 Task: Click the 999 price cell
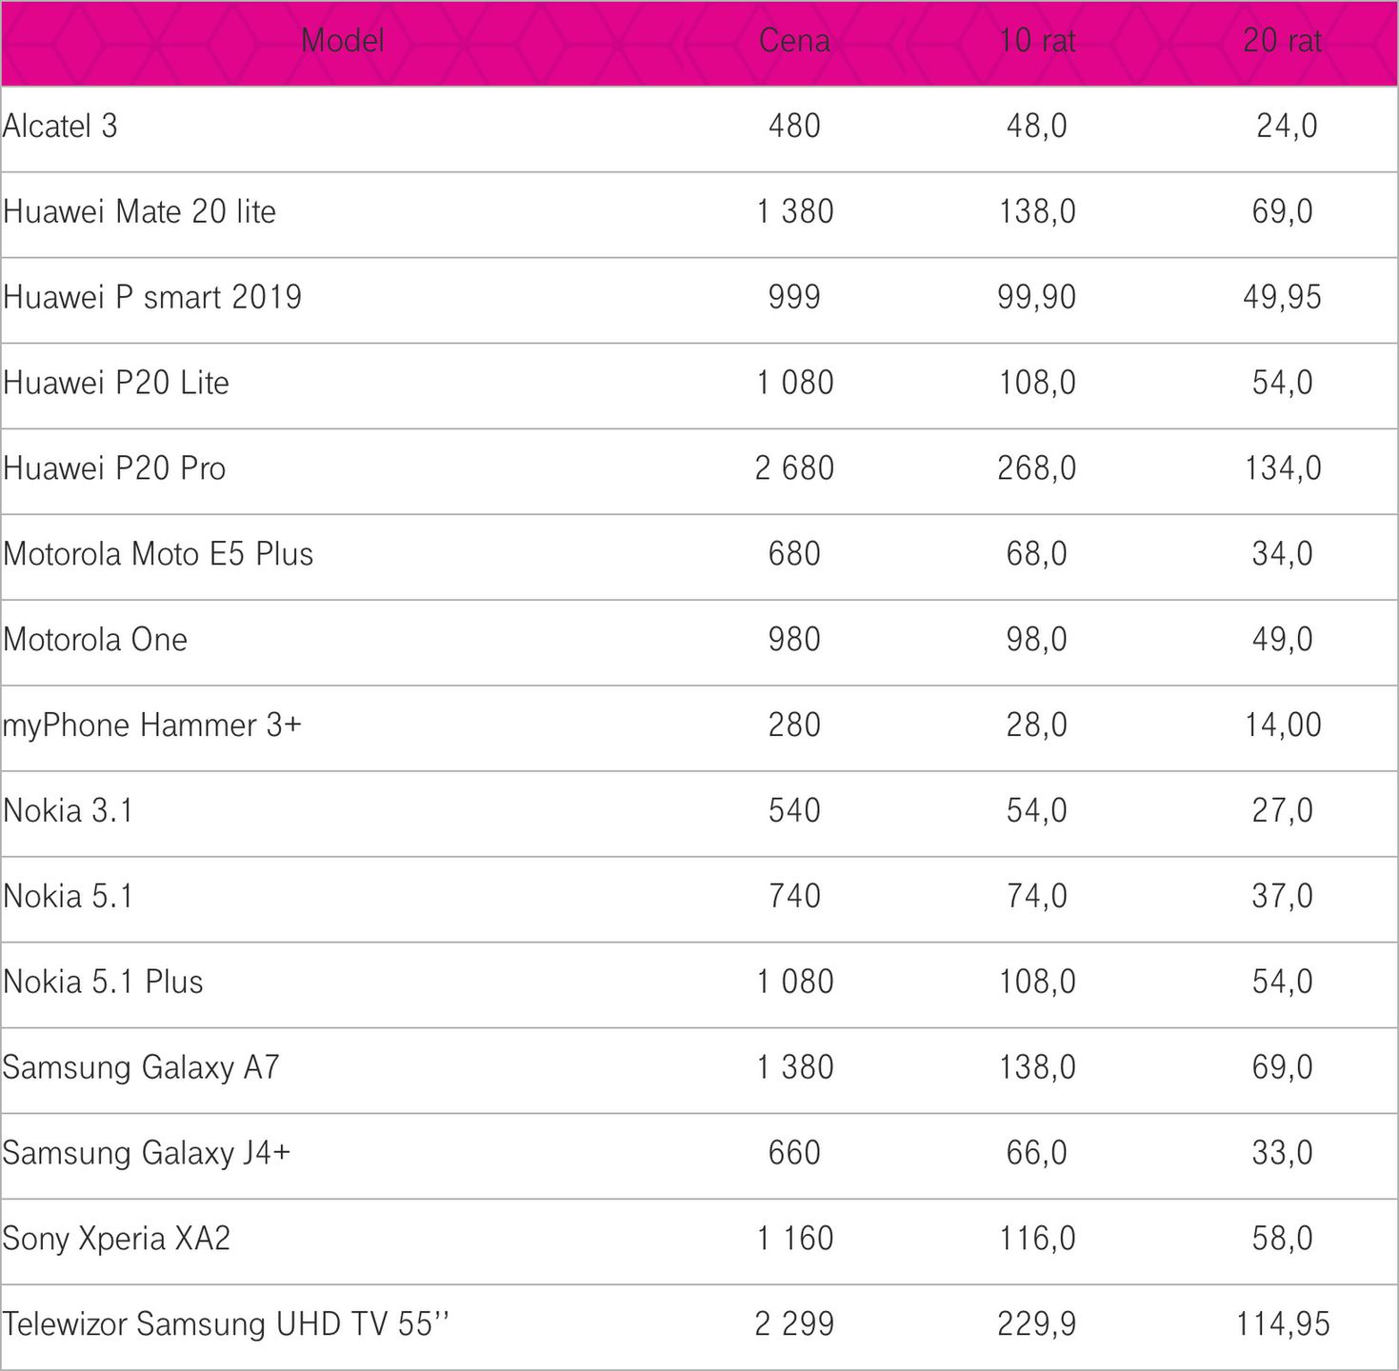pos(794,297)
